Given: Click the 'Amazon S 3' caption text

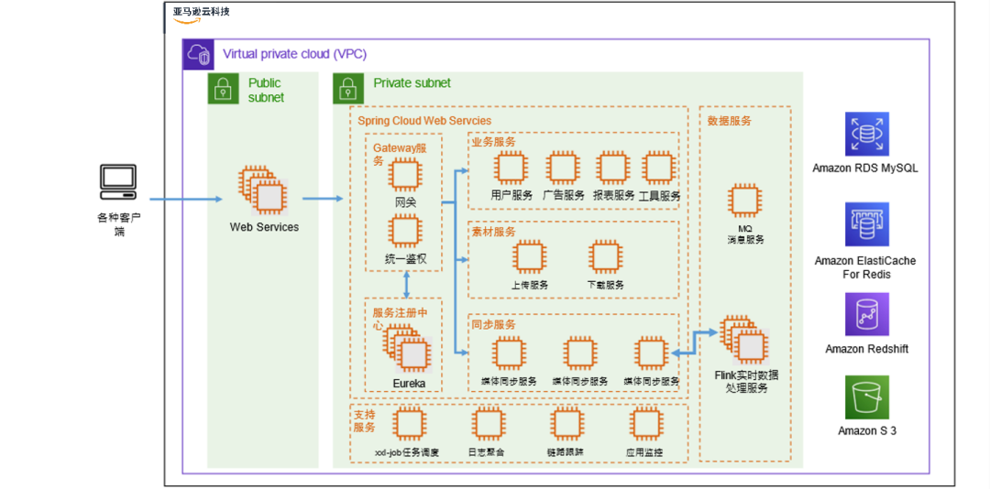Looking at the screenshot, I should tap(867, 431).
